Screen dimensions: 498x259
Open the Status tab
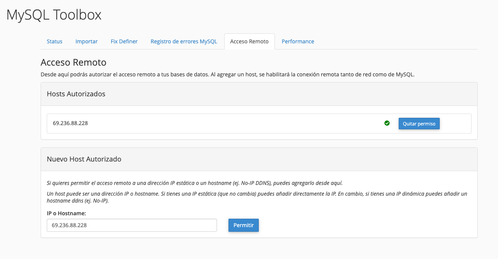pyautogui.click(x=54, y=41)
